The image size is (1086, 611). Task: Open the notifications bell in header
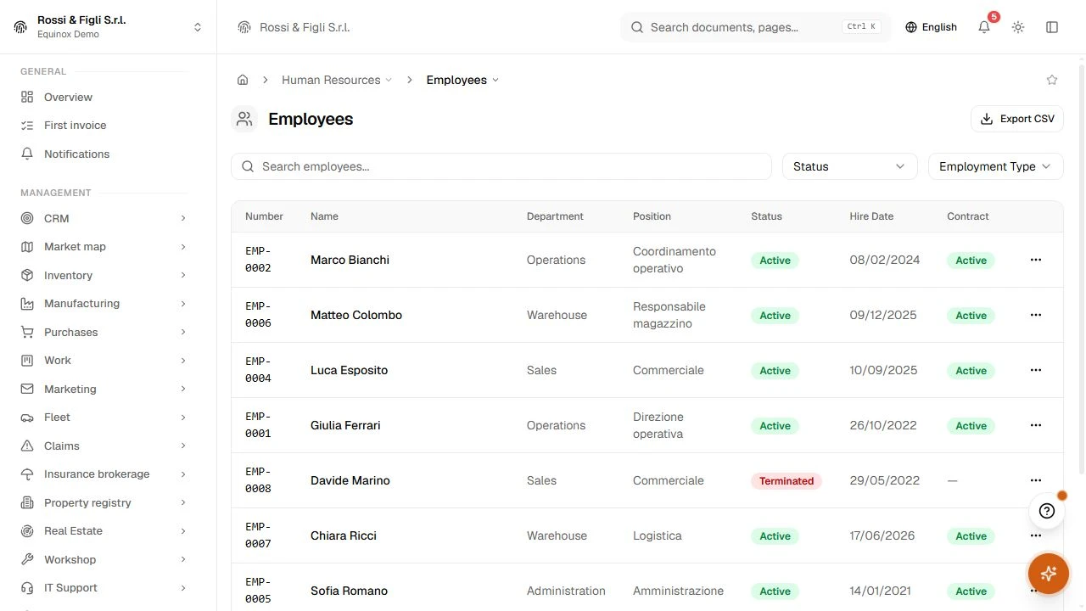coord(984,27)
